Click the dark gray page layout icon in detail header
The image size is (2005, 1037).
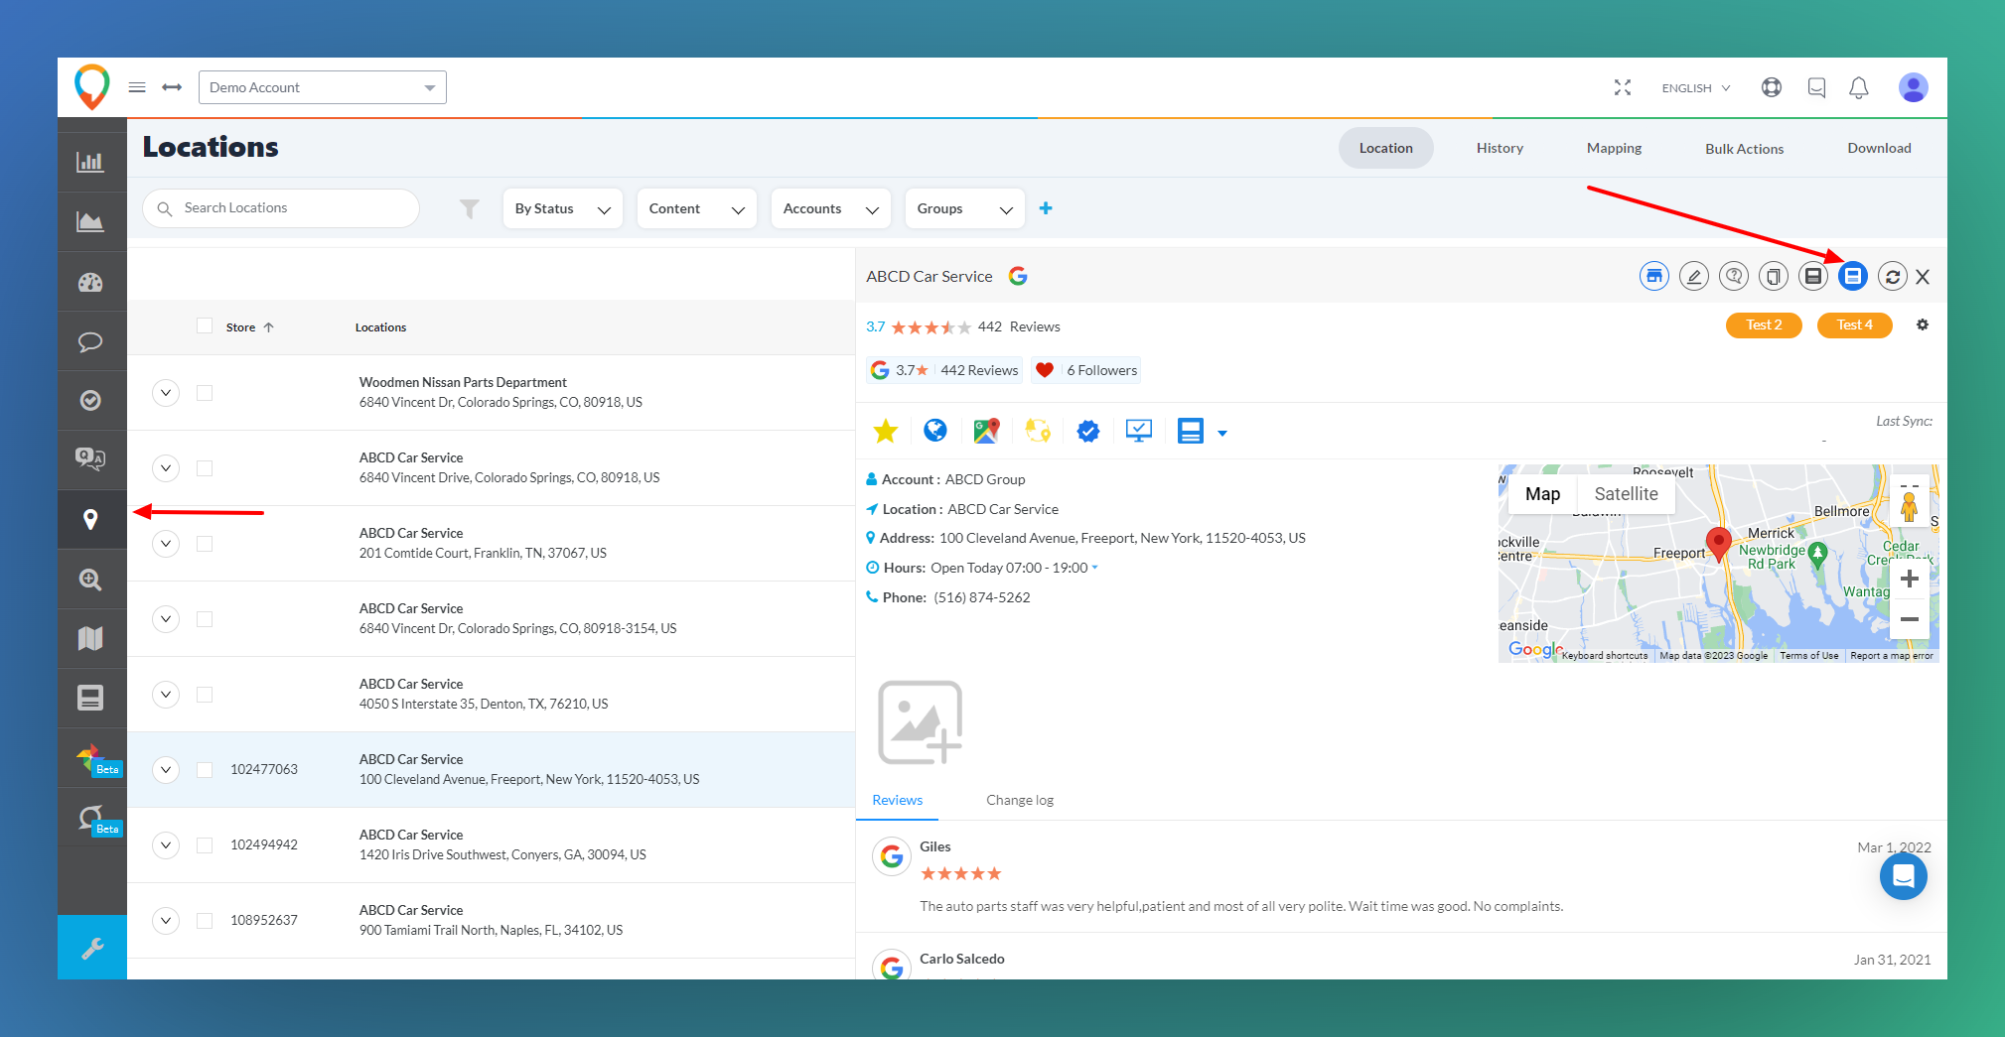point(1813,277)
